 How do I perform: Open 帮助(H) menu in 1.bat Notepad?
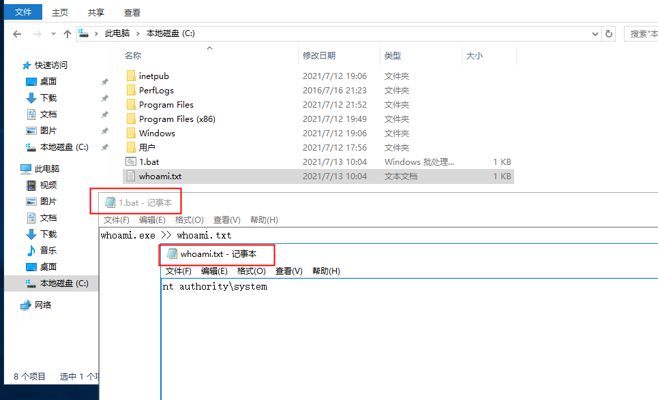point(264,219)
